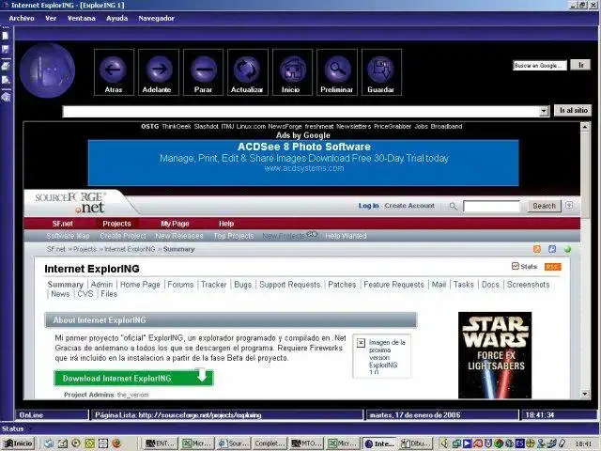Click the system tray clock showing 18:41
This screenshot has width=601, height=451.
pyautogui.click(x=583, y=444)
